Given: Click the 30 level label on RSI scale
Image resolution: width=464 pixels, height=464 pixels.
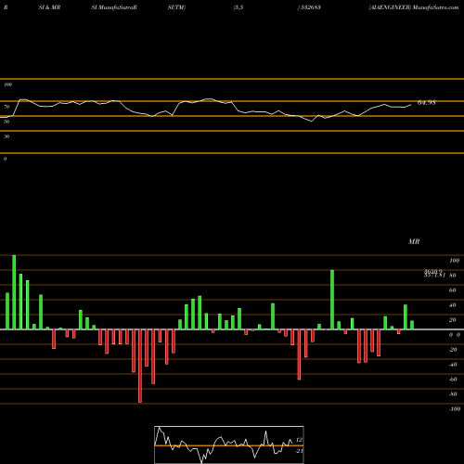Looking at the screenshot, I should point(6,136).
